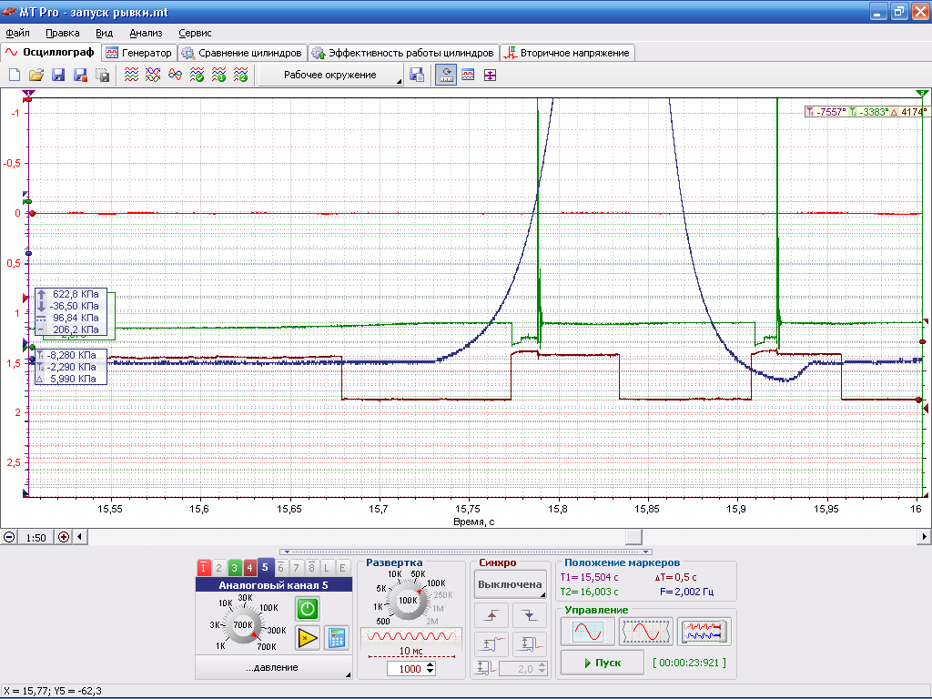Switch to the 'Сравнение цилиндров' tab
This screenshot has width=932, height=699.
pos(242,53)
